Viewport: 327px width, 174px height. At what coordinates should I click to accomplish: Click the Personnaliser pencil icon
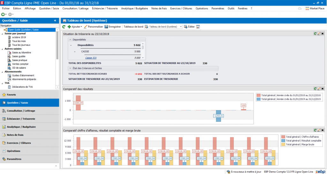(85, 27)
